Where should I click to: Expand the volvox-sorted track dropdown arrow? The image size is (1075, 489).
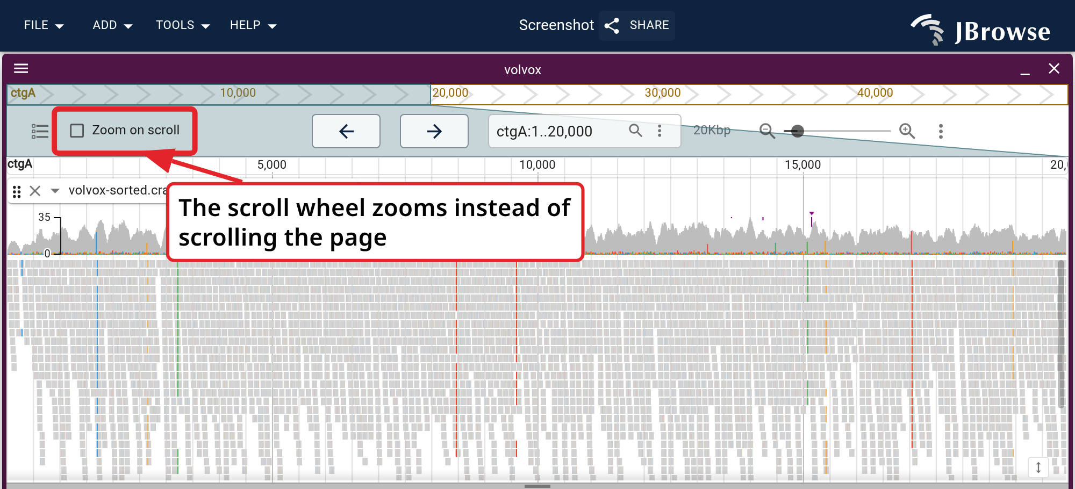[x=55, y=191]
